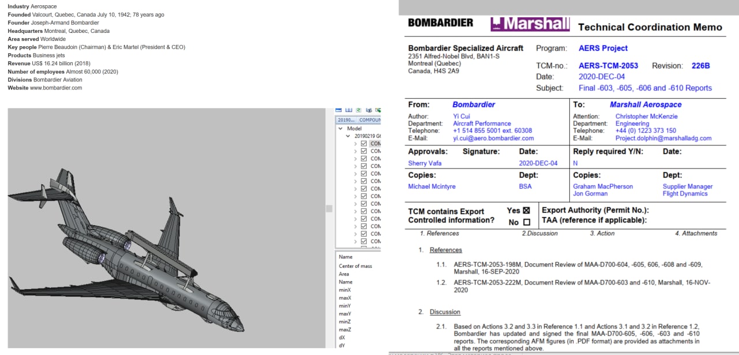Click the viewport scrollbar thumb beside model tree
The image size is (739, 355).
point(329,208)
